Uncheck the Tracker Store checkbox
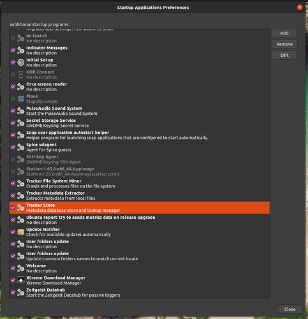This screenshot has height=319, width=308. coord(13,208)
